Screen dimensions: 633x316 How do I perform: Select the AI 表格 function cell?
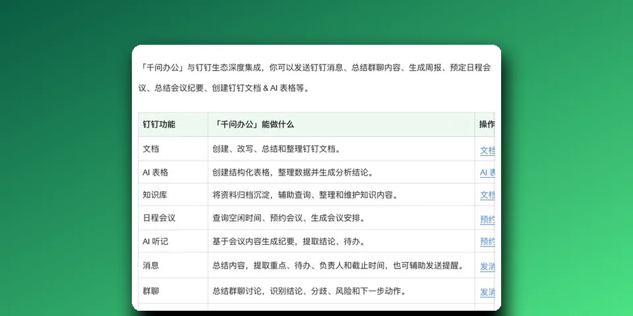coord(173,172)
